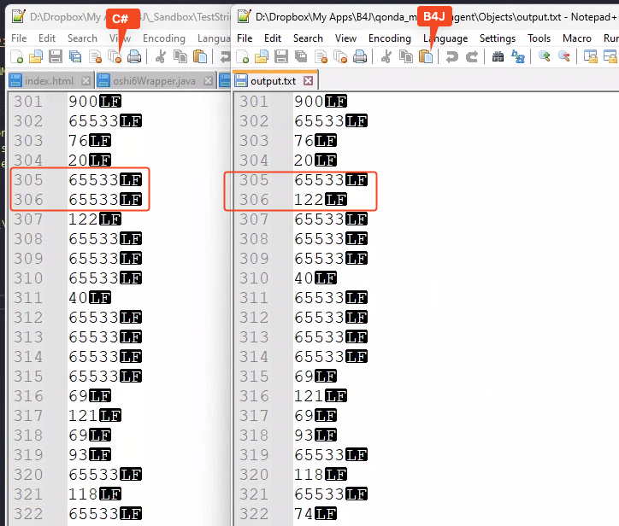Click Cut scissors icon in output.txt window

click(x=386, y=56)
